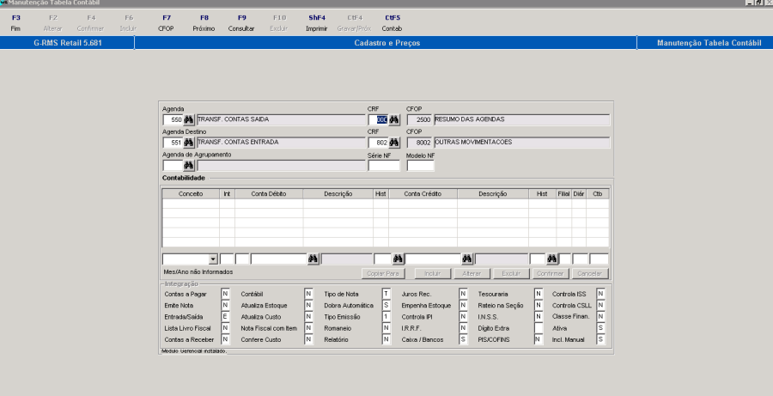The height and width of the screenshot is (396, 773).
Task: Open CtF5 Contab in the function bar
Action: (392, 22)
